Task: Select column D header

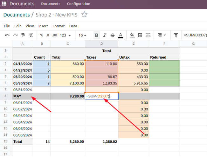Action: coord(101,44)
